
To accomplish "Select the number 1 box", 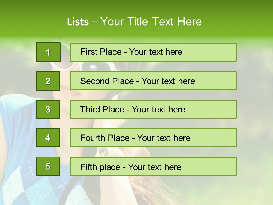I will click(x=48, y=52).
